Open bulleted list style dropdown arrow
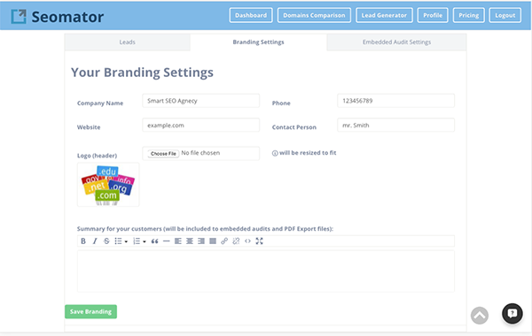This screenshot has width=532, height=336. pos(126,241)
